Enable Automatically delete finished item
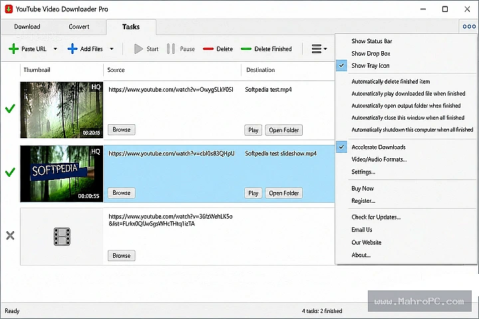Viewport: 479px width, 319px height. point(391,82)
